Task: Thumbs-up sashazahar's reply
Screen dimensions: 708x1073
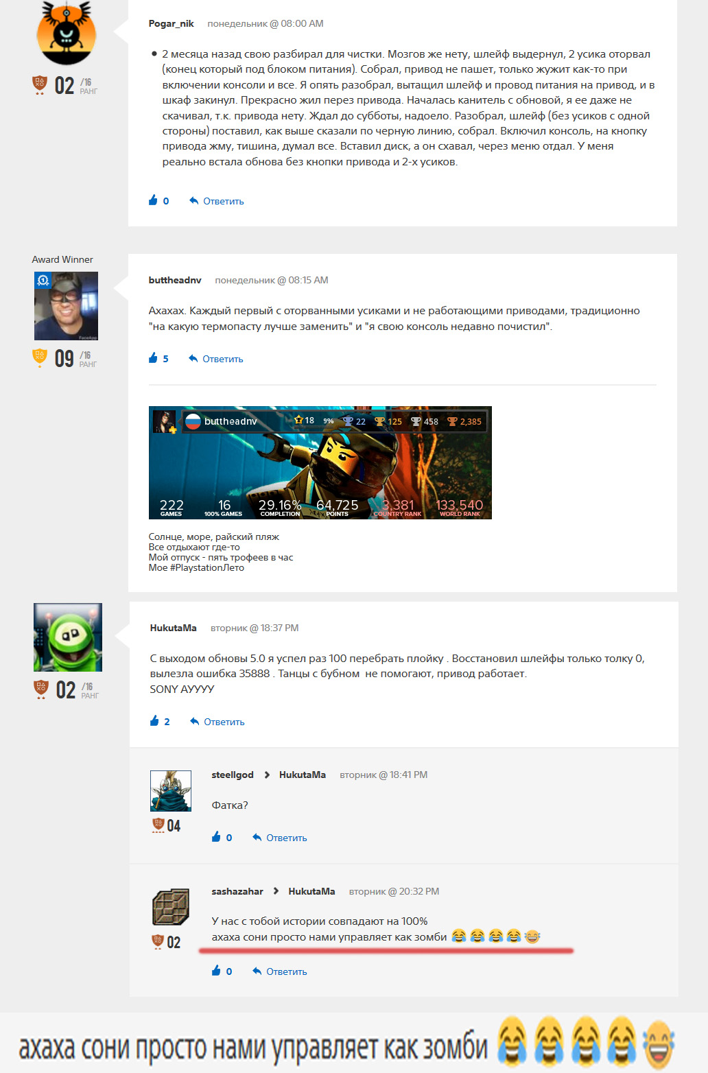Action: [217, 971]
